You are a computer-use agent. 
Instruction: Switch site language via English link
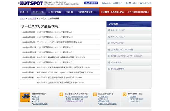pos(107,3)
